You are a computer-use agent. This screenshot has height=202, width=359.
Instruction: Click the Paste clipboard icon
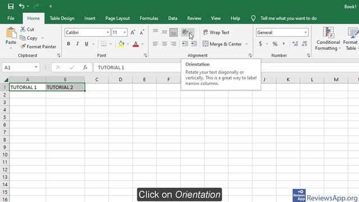click(11, 33)
